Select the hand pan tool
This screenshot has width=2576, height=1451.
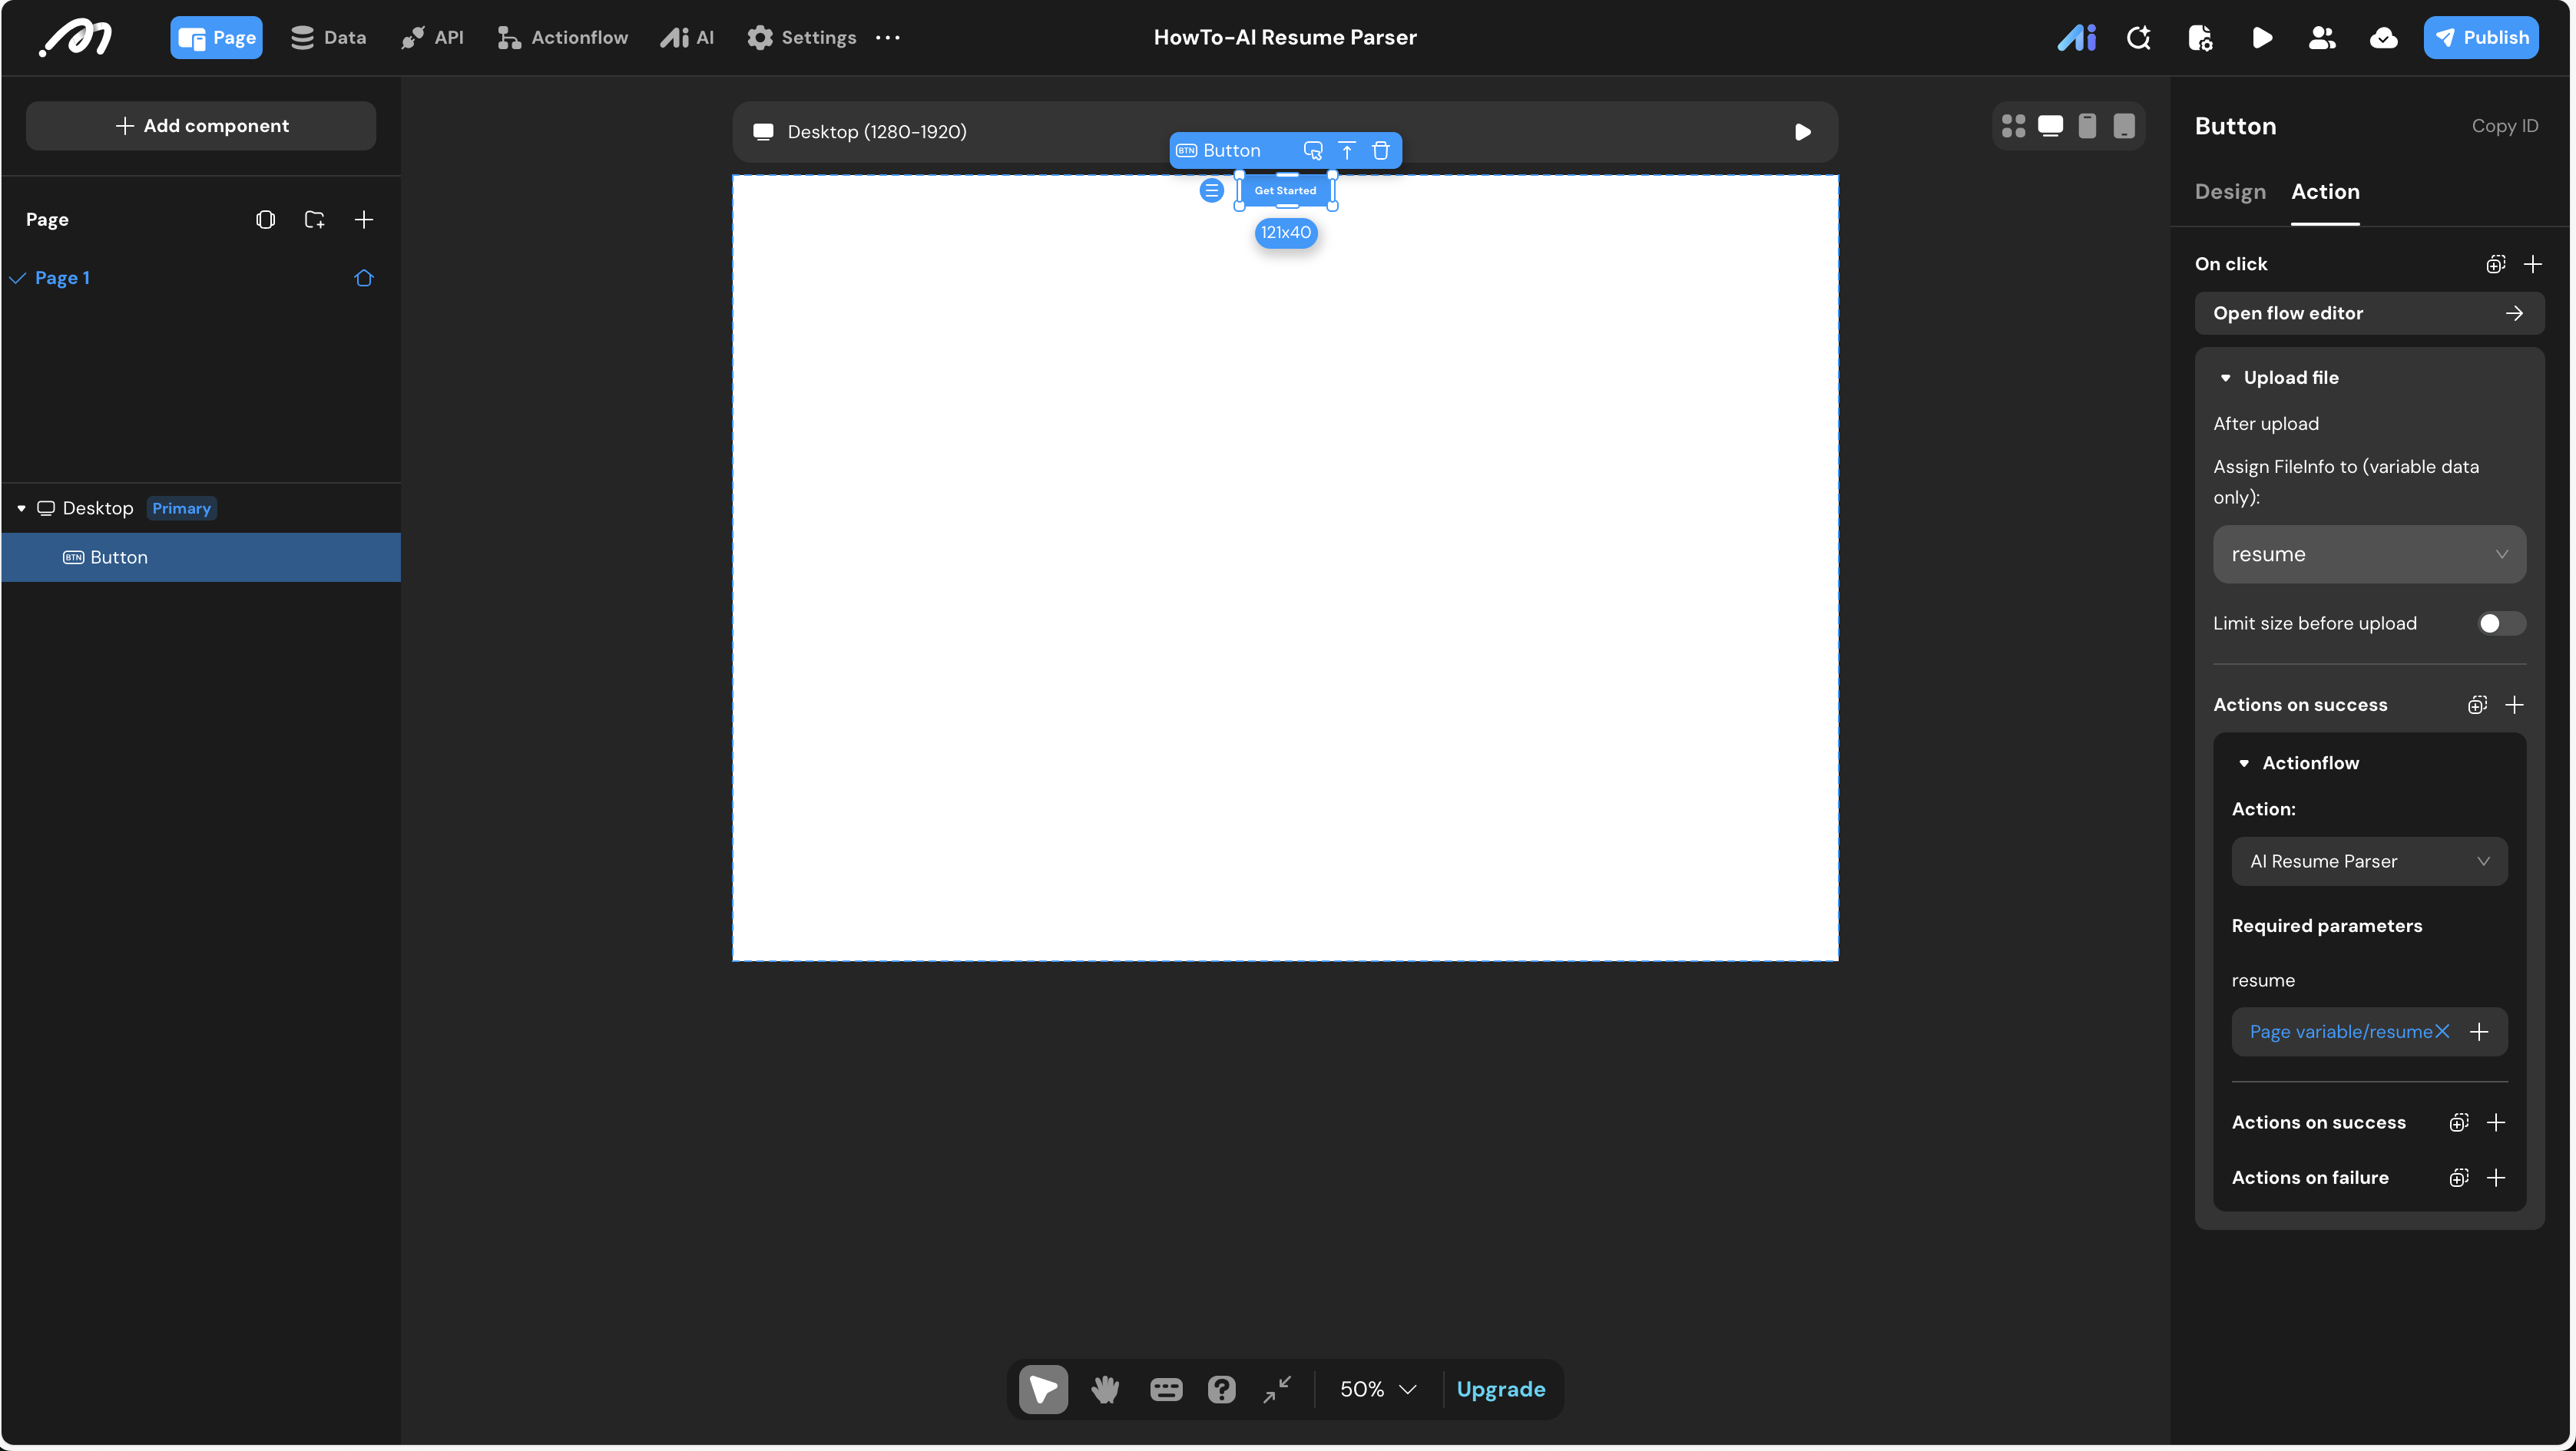coord(1105,1389)
